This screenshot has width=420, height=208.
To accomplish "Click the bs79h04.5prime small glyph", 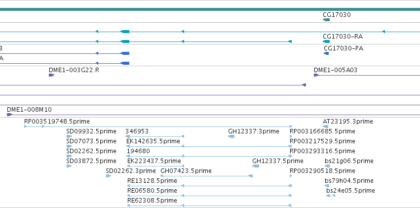I will tap(327, 186).
